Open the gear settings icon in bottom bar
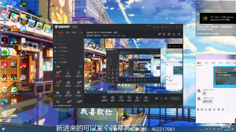The width and height of the screenshot is (236, 132). pos(166,98)
